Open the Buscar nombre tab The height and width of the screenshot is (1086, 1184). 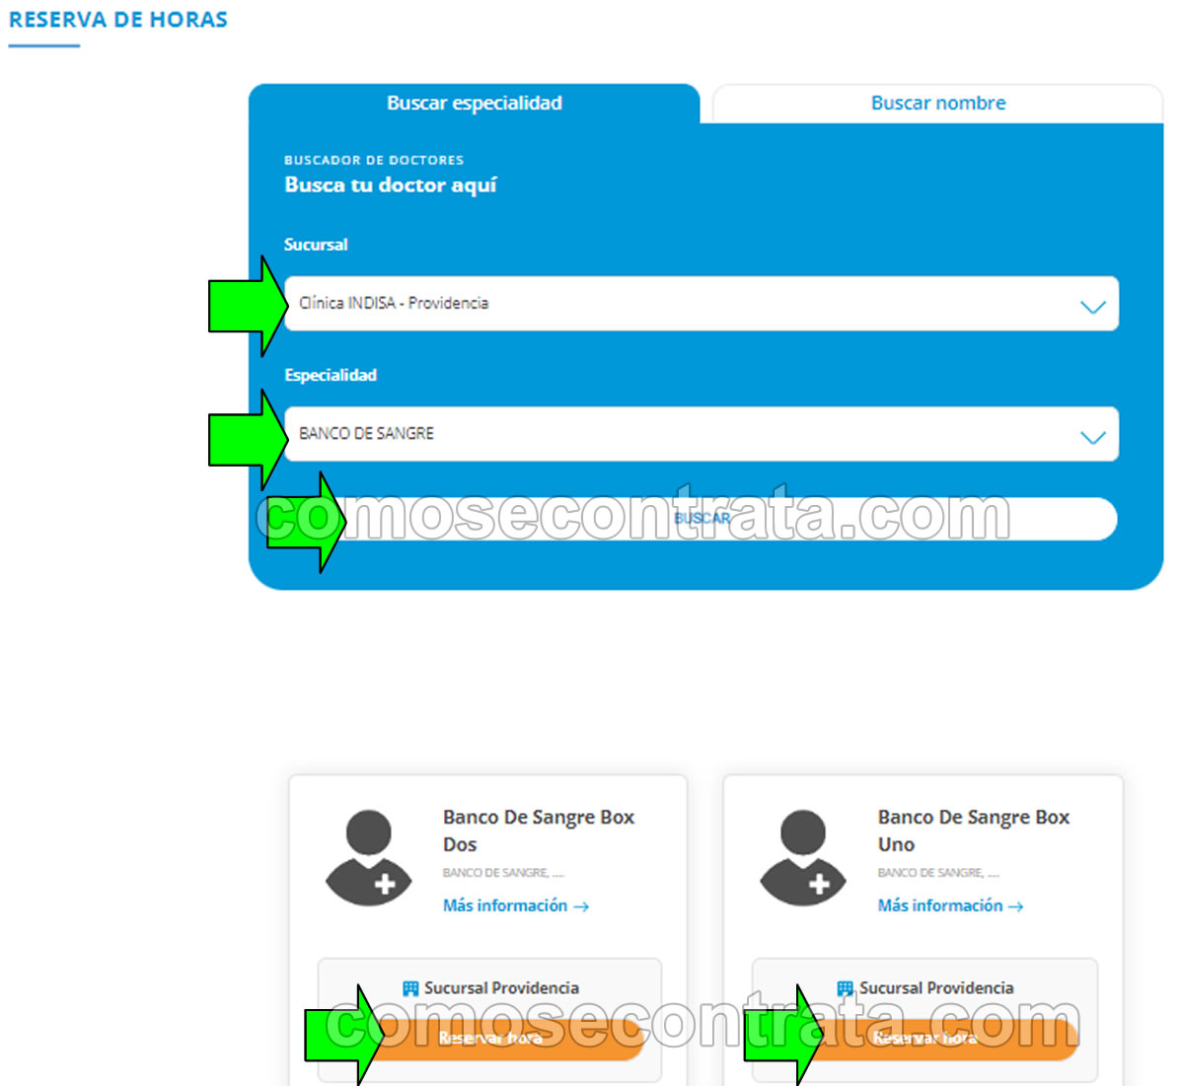(x=937, y=104)
